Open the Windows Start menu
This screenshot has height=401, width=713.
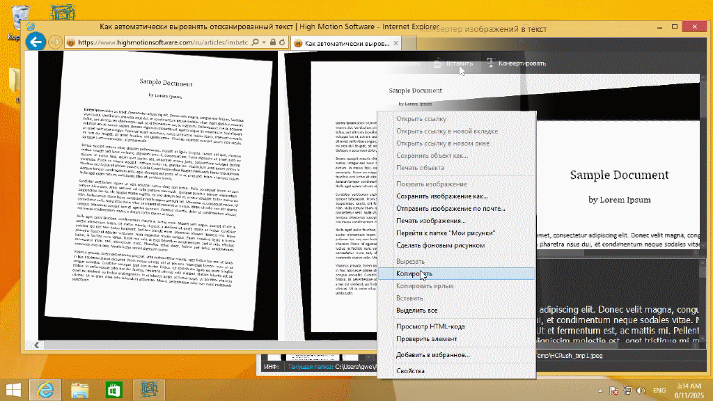tap(14, 390)
